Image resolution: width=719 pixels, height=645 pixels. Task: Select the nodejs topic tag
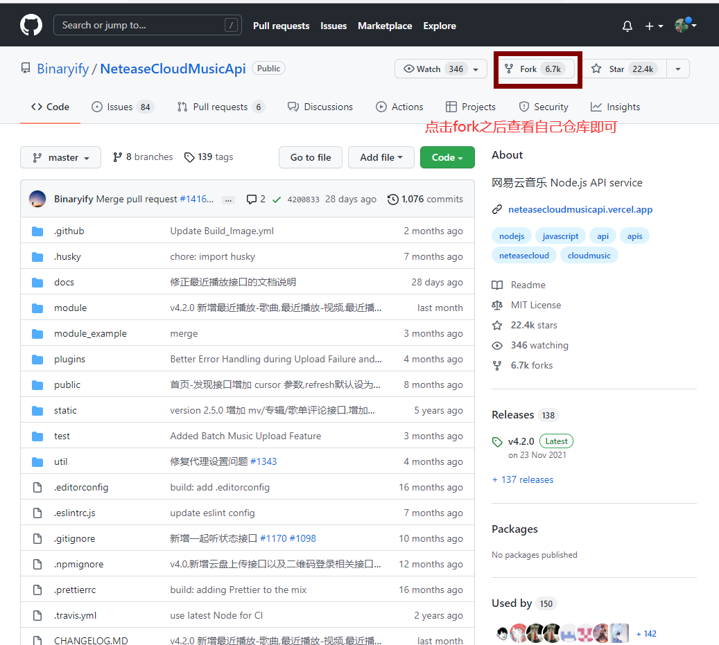coord(511,236)
